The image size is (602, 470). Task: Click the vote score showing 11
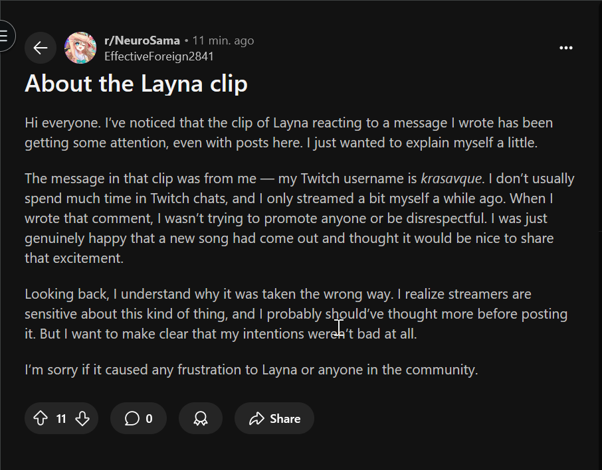[61, 419]
